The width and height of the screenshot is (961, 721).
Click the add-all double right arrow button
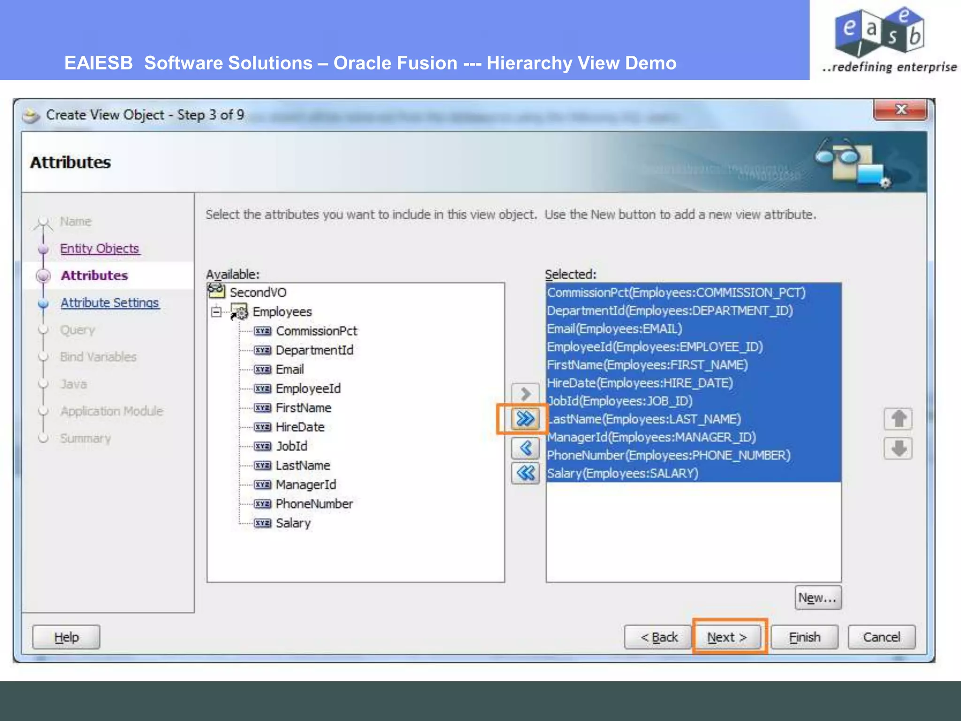tap(525, 418)
